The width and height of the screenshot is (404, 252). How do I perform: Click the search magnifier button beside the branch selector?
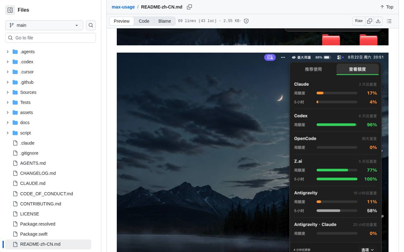[x=91, y=25]
